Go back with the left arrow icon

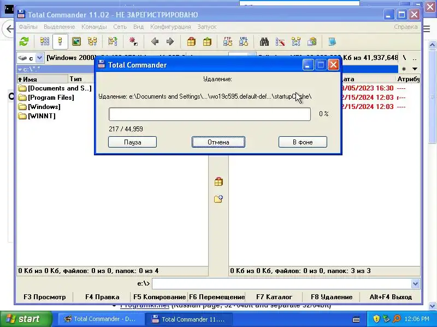tap(155, 42)
